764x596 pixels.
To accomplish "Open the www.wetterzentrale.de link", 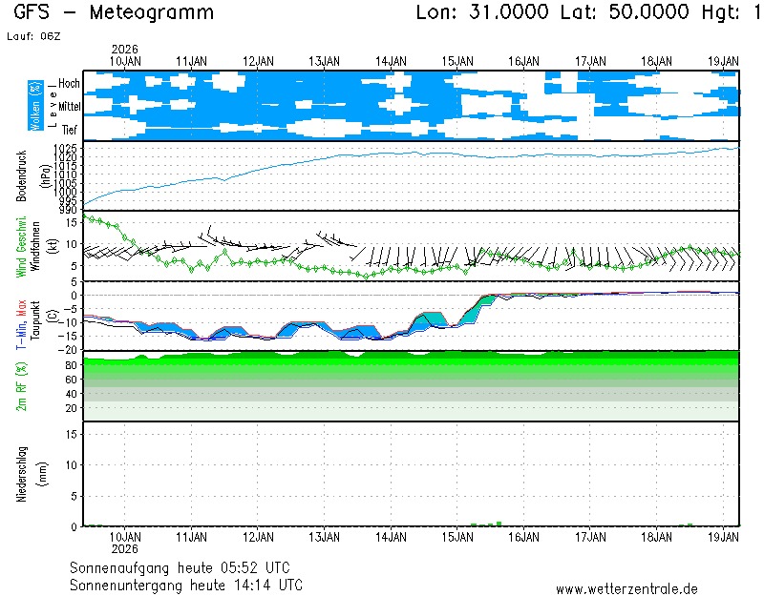I will point(626,589).
